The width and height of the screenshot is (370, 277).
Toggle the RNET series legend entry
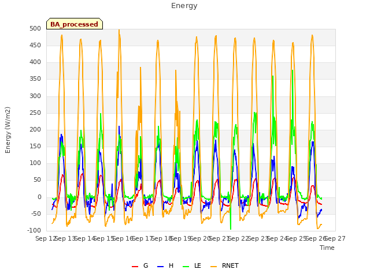pyautogui.click(x=224, y=265)
